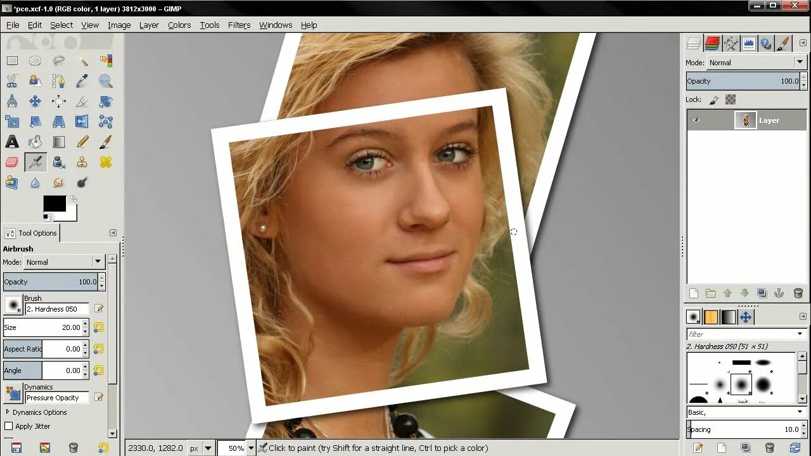Select the Select by Color tool
This screenshot has width=811, height=456.
[106, 61]
